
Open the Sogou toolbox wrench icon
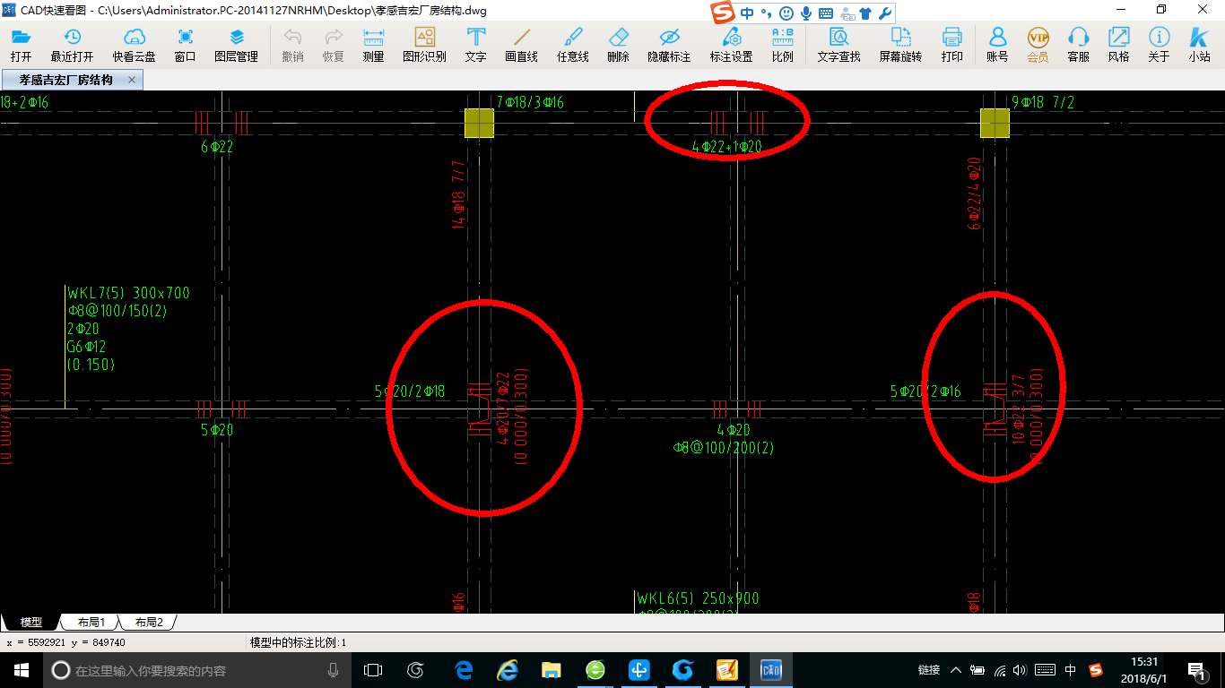point(884,13)
